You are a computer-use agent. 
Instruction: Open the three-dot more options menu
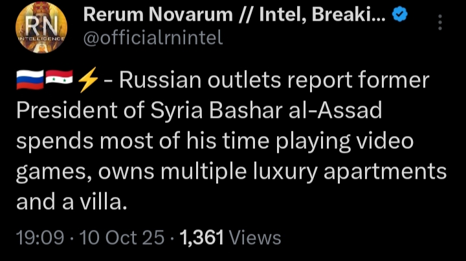click(440, 23)
